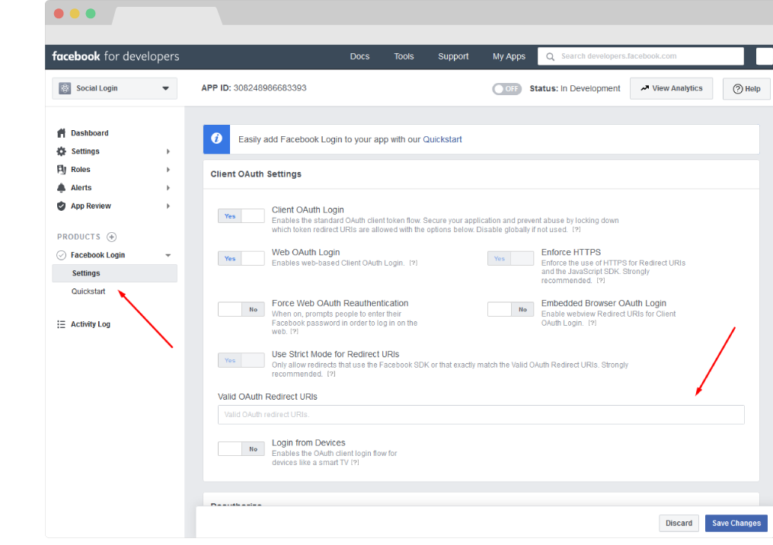Enable Embedded Browser OAuth Login toggle
The image size is (773, 545).
pos(510,309)
